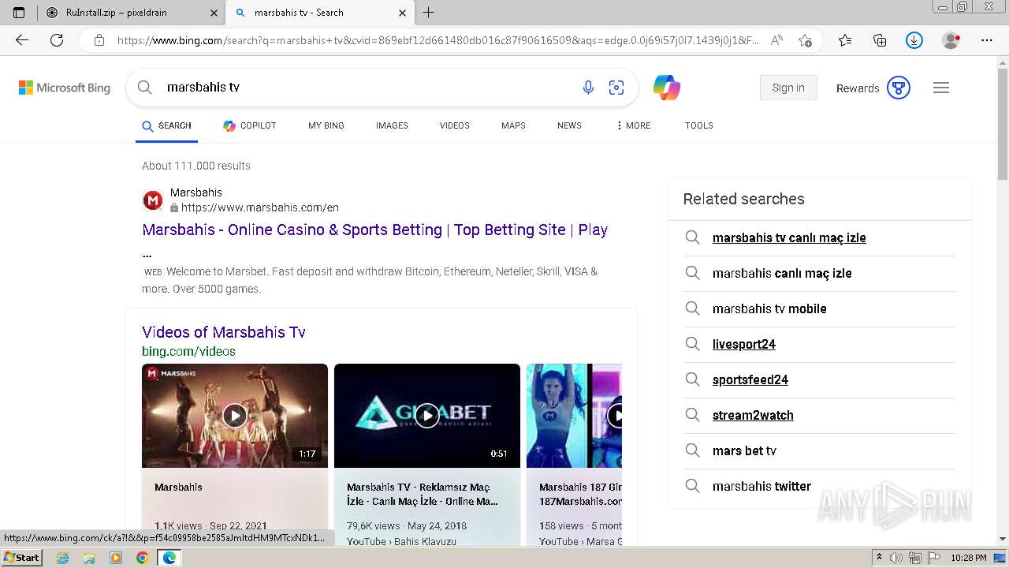1009x568 pixels.
Task: Click the site lock icon in address bar
Action: [99, 40]
